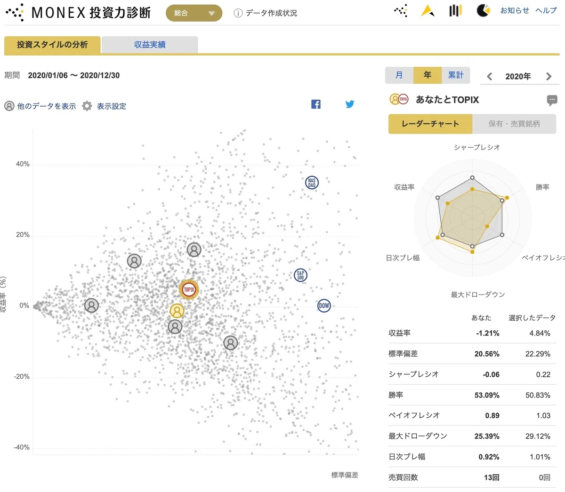Go to next year with right chevron

(549, 76)
